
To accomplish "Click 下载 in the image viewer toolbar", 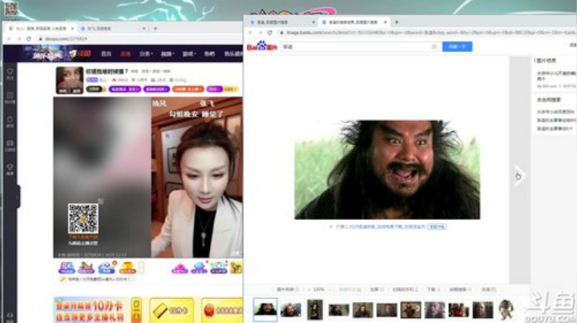I will [x=433, y=289].
